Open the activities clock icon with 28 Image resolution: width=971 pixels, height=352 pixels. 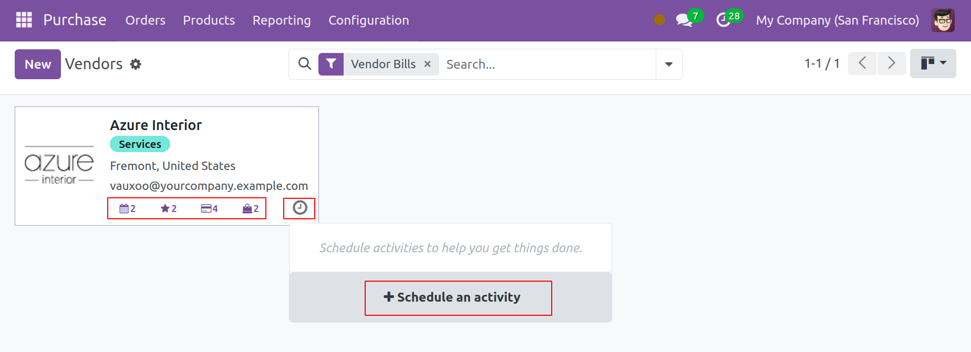tap(724, 20)
